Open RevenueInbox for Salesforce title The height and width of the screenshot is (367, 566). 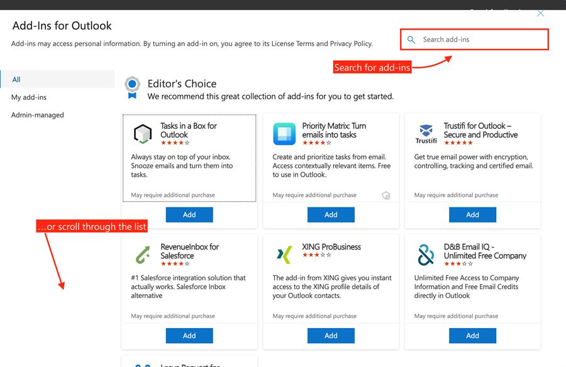click(189, 251)
